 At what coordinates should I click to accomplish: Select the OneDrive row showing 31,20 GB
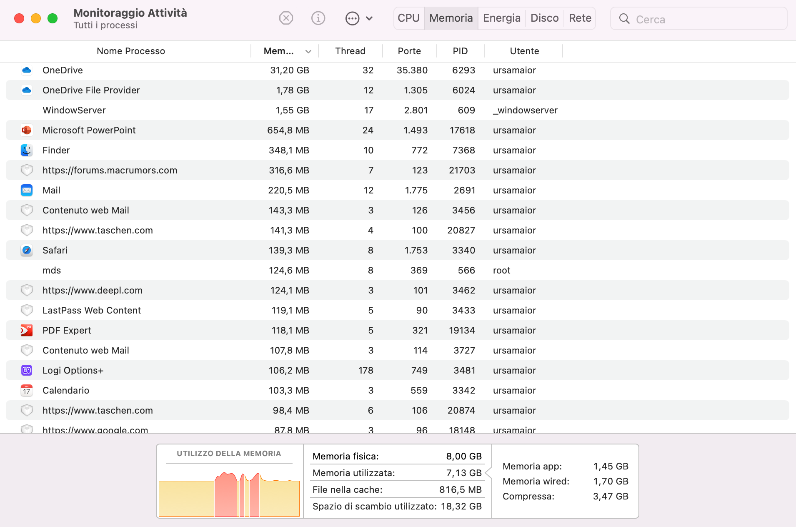click(398, 70)
